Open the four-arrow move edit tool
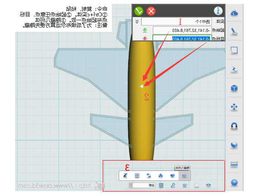The image size is (259, 195). (x=234, y=107)
